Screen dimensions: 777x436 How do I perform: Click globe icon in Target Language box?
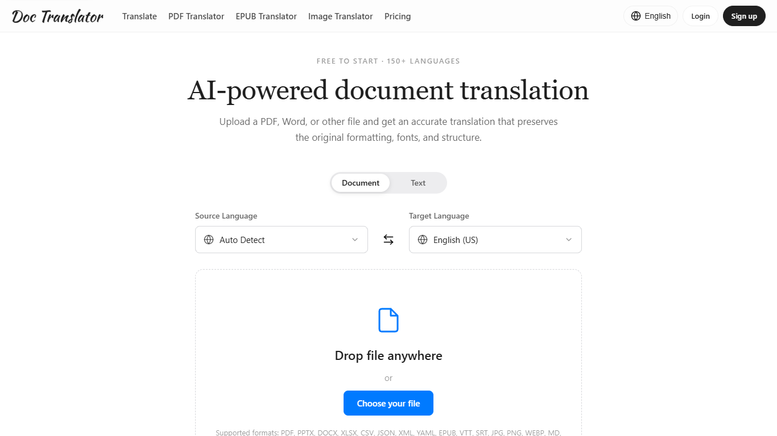(423, 240)
